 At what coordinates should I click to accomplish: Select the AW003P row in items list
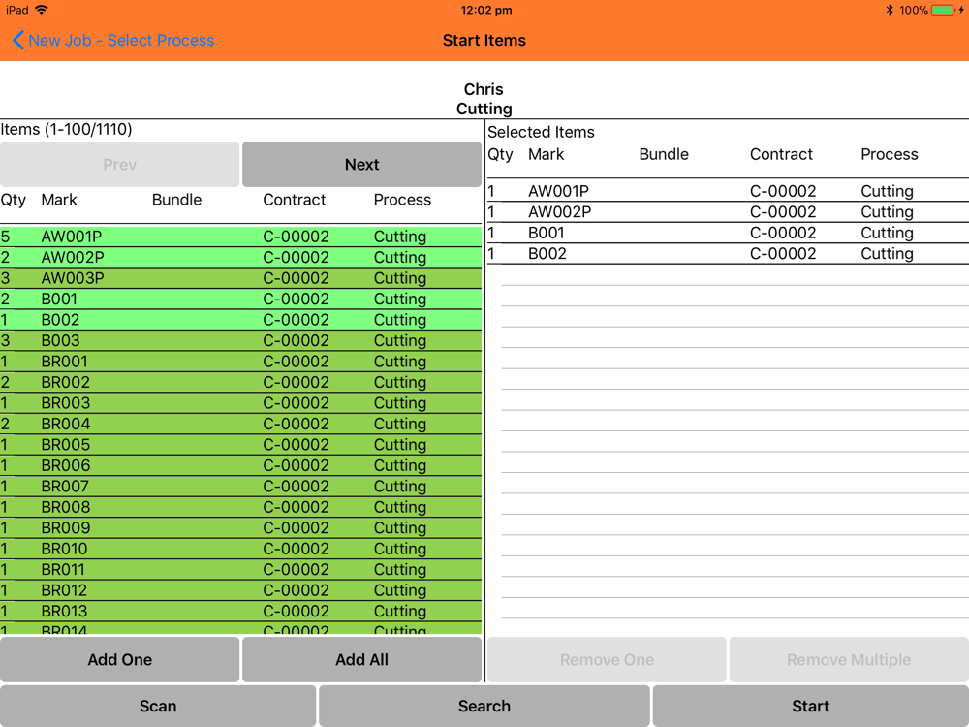(x=240, y=278)
